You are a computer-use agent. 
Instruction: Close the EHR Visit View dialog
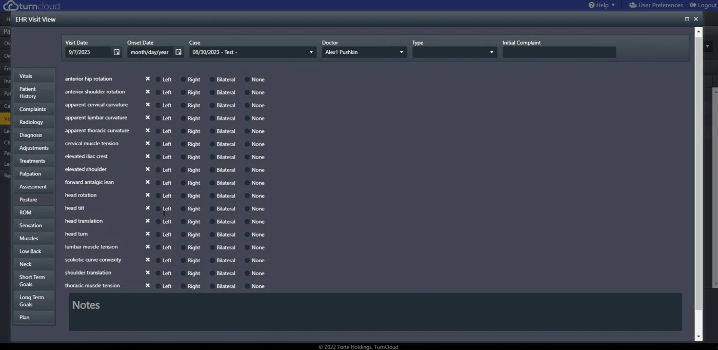696,19
